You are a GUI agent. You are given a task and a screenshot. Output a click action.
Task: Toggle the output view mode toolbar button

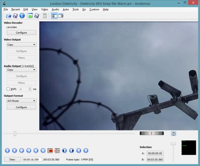[x=61, y=16]
